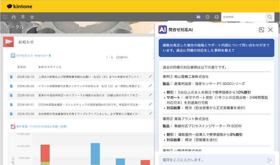Click the question input field in AI panel
The image size is (280, 165).
tap(213, 160)
